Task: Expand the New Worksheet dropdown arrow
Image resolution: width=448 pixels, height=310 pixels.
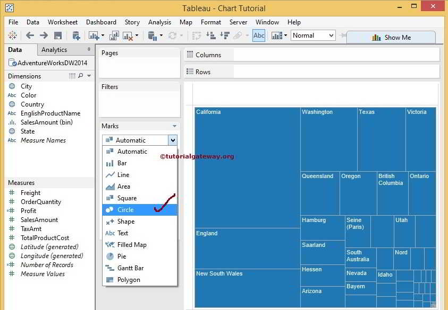Action: click(103, 36)
